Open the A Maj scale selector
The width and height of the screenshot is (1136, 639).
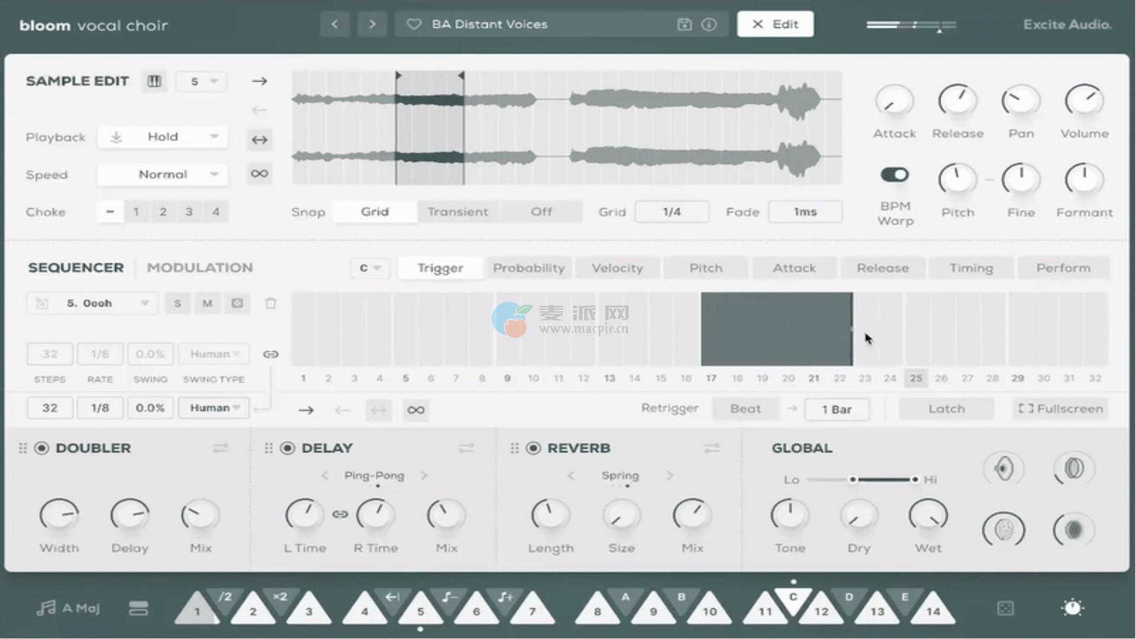[x=69, y=608]
